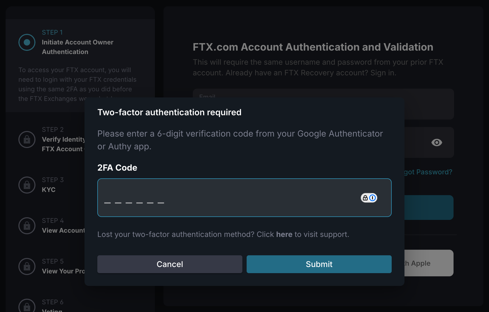Click the Step 4 lock icon
This screenshot has height=312, width=489.
tap(27, 226)
